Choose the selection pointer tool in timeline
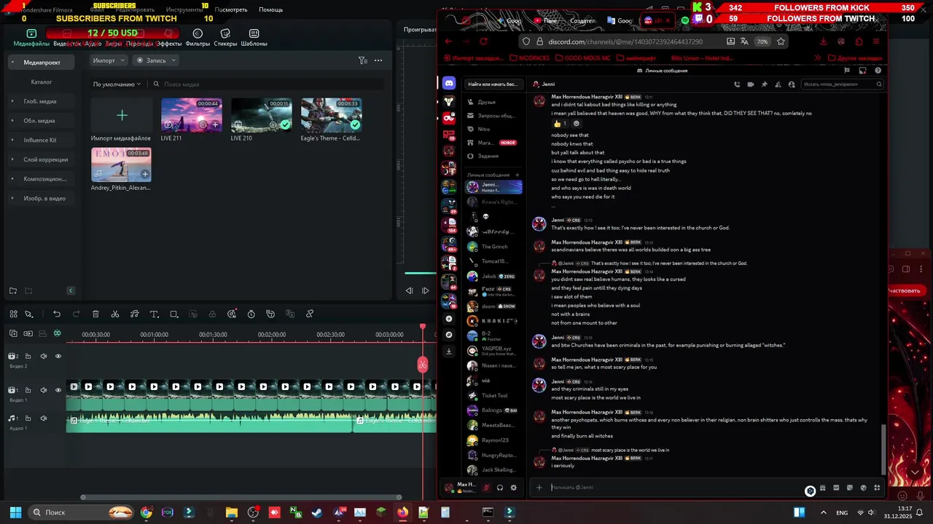This screenshot has width=933, height=524. pos(28,314)
